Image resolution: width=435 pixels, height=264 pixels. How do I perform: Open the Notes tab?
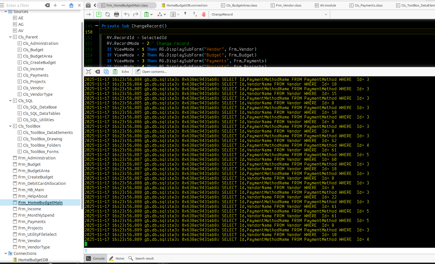pos(117,258)
